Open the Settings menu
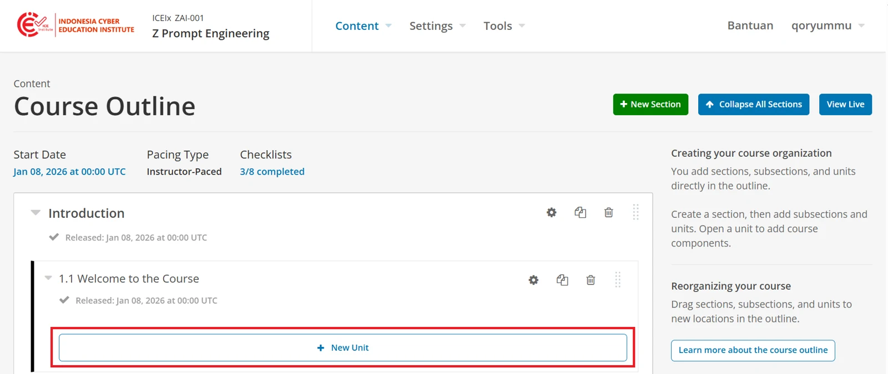The height and width of the screenshot is (374, 888). (437, 26)
